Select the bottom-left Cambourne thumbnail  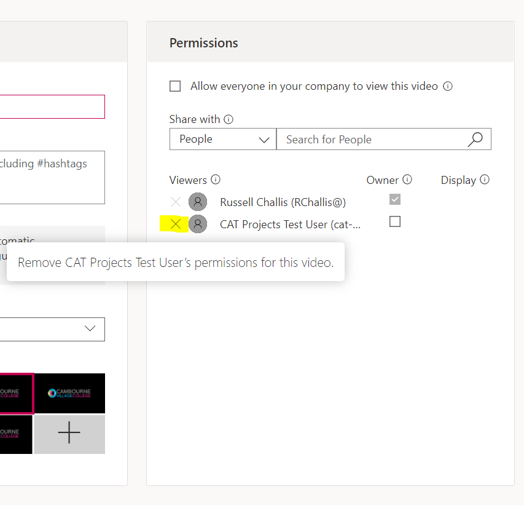(16, 434)
